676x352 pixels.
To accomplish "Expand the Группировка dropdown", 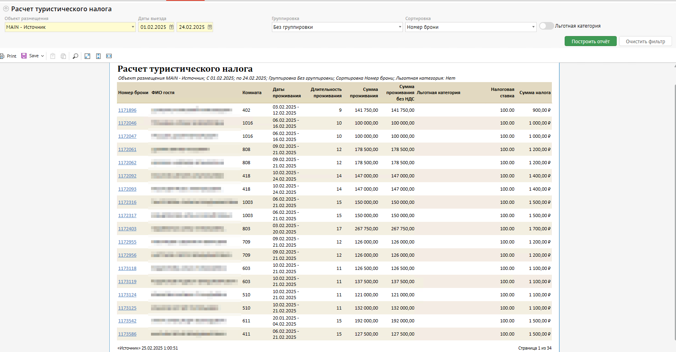I will click(400, 27).
